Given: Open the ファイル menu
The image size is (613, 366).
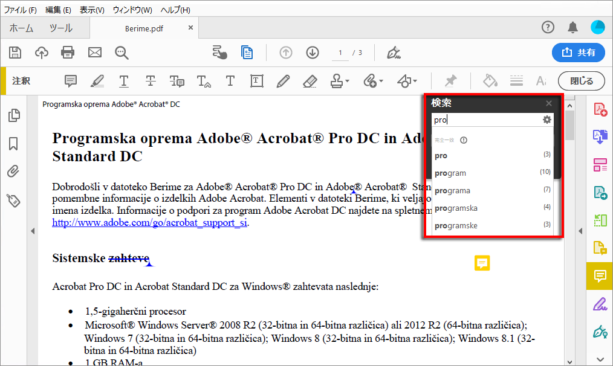Looking at the screenshot, I should point(21,10).
